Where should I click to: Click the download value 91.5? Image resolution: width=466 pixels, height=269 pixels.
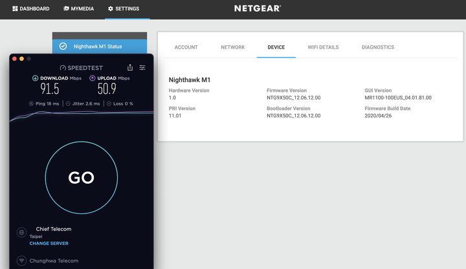[50, 89]
